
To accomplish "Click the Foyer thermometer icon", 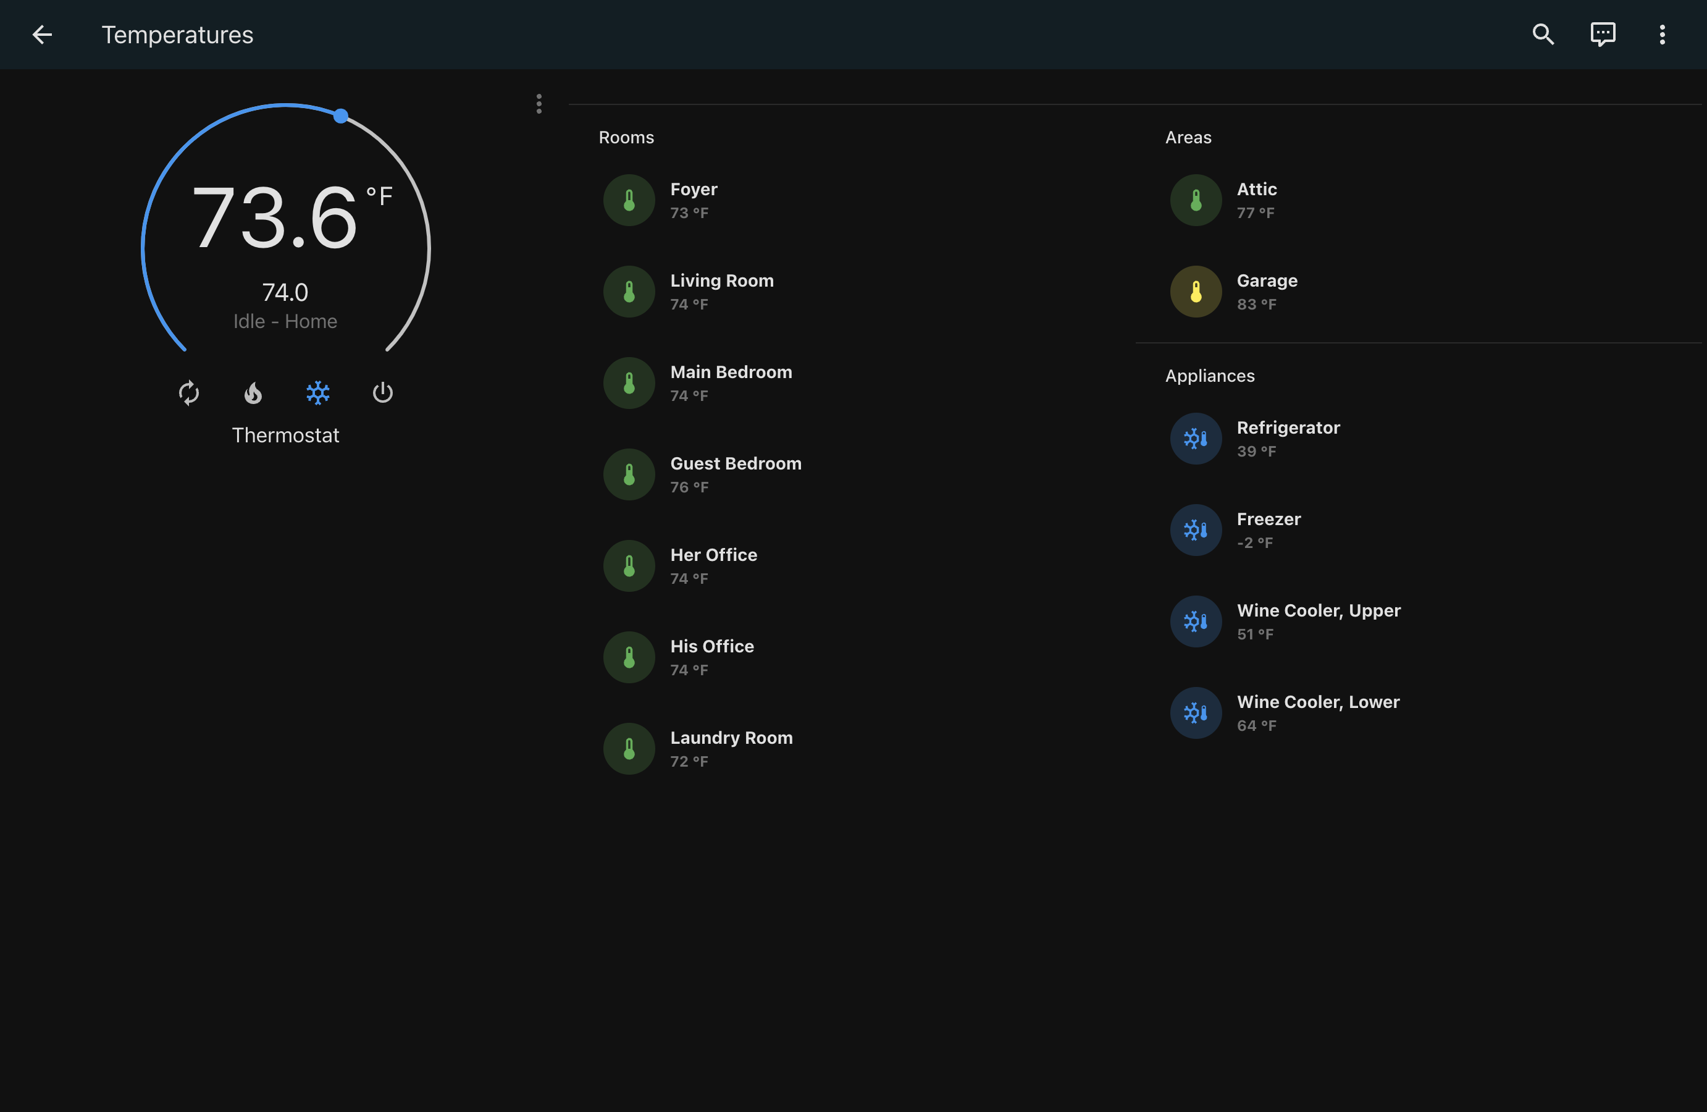I will tap(629, 200).
